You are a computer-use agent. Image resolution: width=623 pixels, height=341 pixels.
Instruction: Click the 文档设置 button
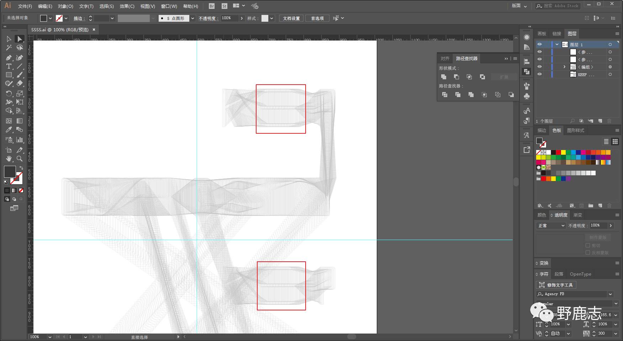pyautogui.click(x=291, y=18)
